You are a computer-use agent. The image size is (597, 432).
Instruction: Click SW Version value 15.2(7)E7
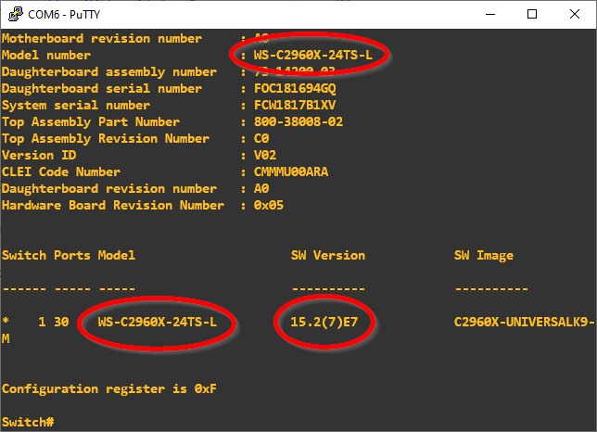pyautogui.click(x=324, y=322)
